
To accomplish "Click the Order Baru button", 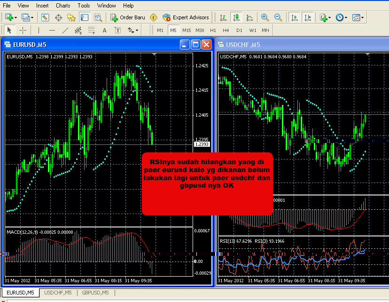I will pyautogui.click(x=128, y=17).
